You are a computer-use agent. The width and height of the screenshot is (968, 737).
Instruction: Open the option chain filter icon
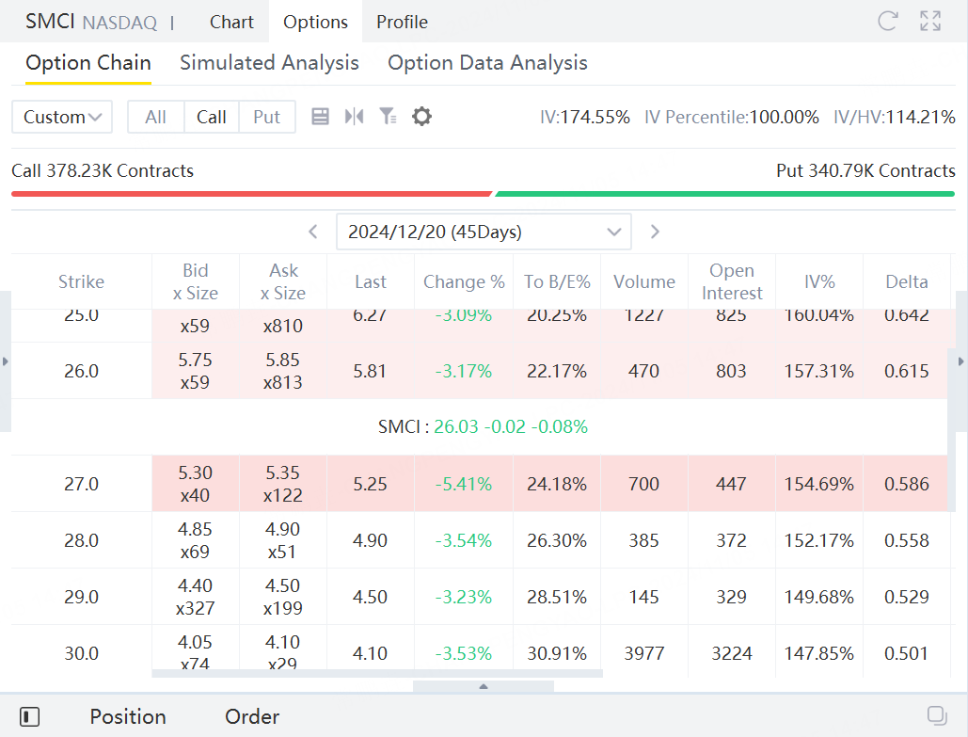coord(388,117)
